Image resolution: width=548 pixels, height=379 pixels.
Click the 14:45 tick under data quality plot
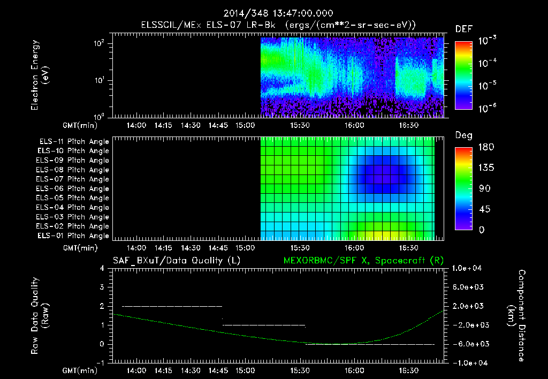218,370
